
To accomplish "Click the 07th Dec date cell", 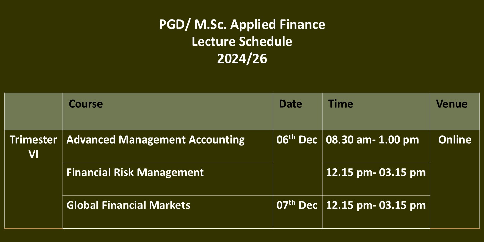I will click(x=297, y=212).
